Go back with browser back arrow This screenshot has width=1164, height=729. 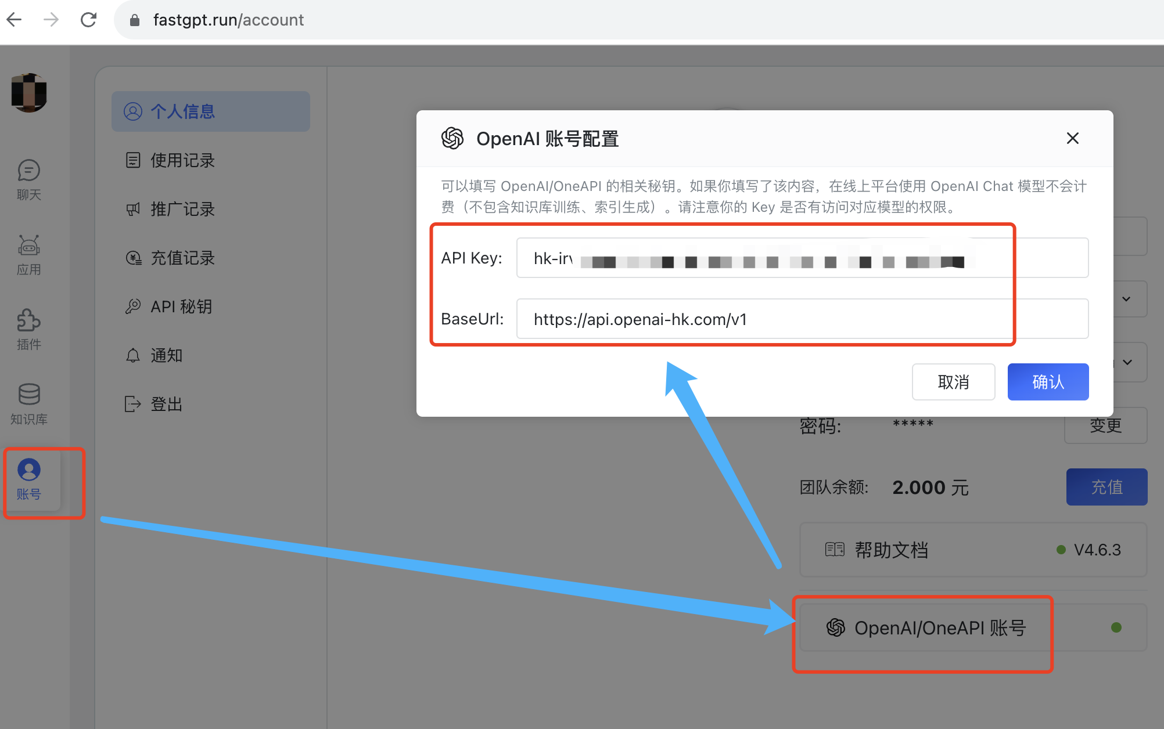point(14,20)
